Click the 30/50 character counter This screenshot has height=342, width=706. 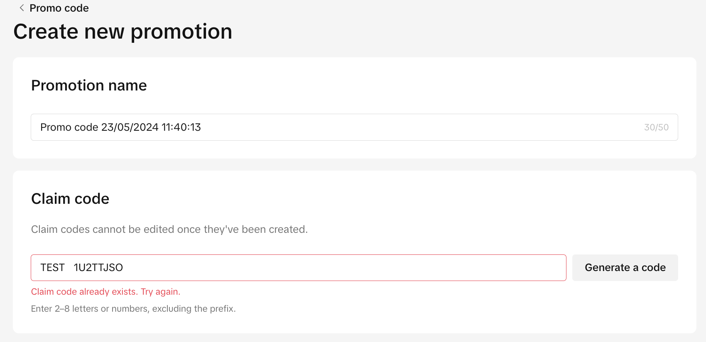pos(656,127)
